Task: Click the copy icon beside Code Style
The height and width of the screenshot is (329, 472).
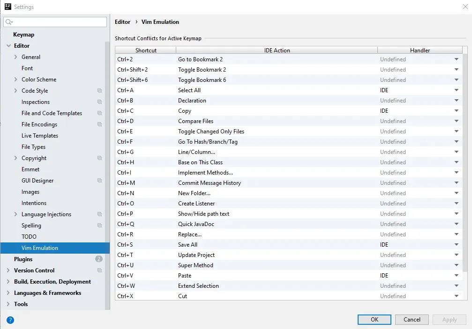Action: coord(100,91)
